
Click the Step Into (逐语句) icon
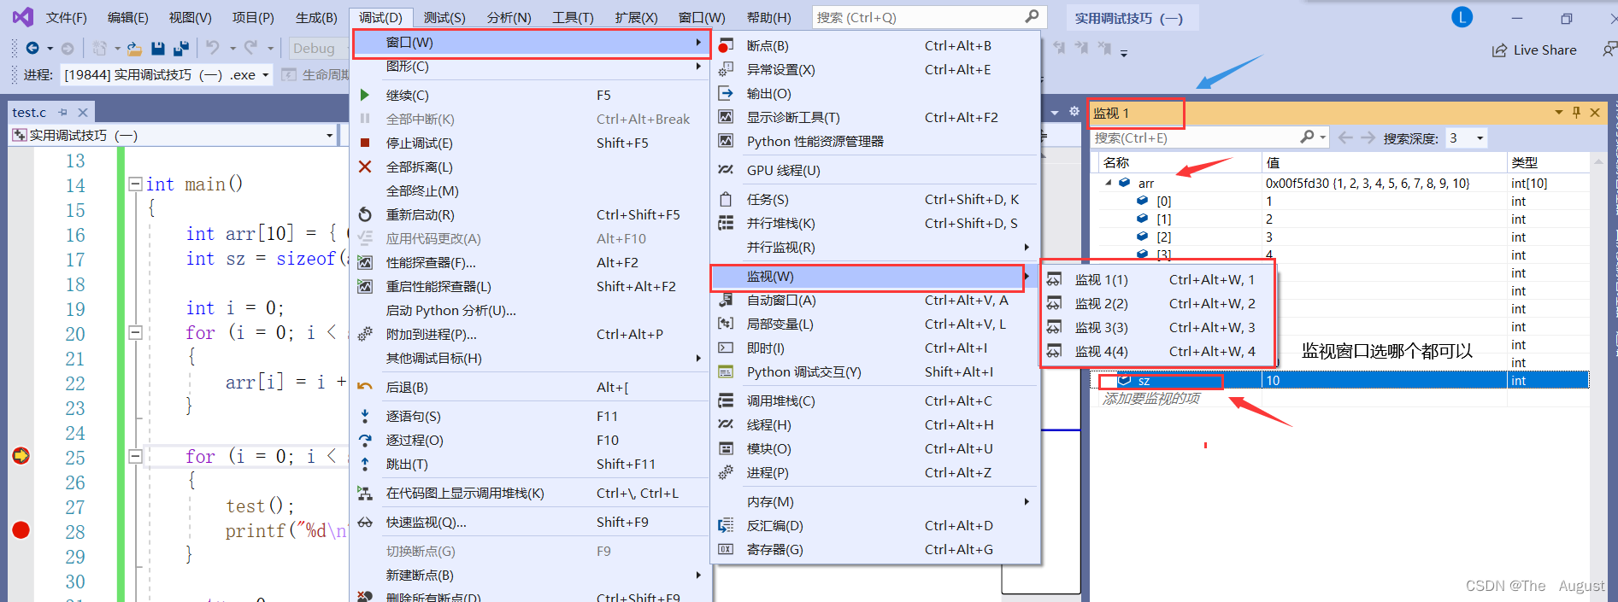[x=365, y=416]
